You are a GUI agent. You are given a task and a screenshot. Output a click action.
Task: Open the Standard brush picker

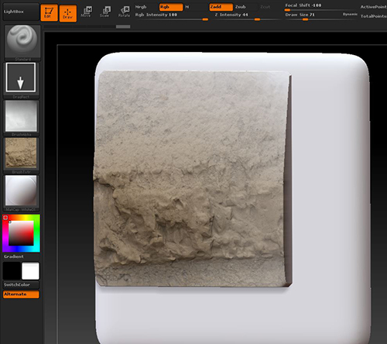[x=22, y=43]
